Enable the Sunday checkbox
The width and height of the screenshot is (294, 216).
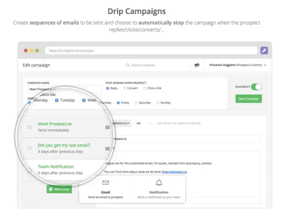coord(158,103)
